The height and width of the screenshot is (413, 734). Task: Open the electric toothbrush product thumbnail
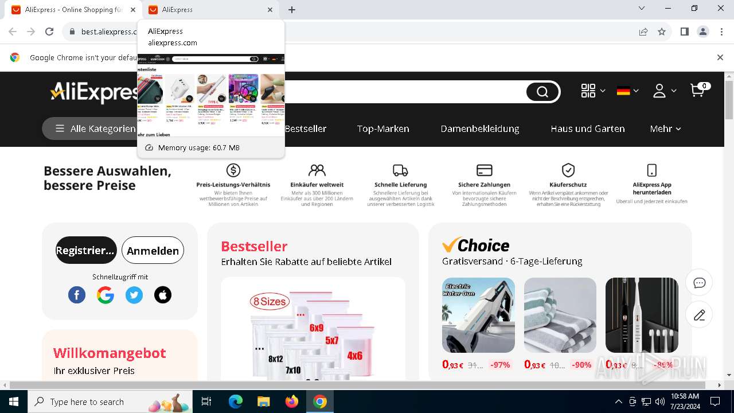pyautogui.click(x=642, y=315)
